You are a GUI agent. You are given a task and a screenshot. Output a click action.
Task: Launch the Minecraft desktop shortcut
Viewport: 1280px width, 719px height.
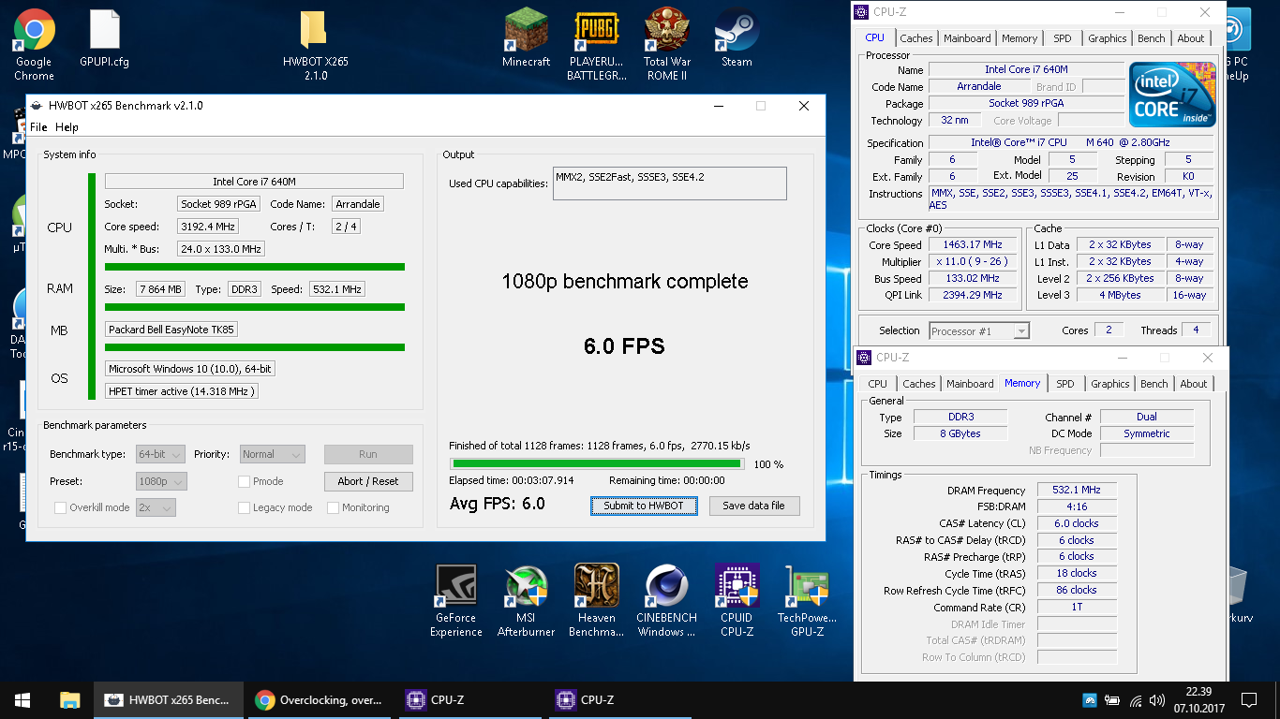[x=526, y=37]
